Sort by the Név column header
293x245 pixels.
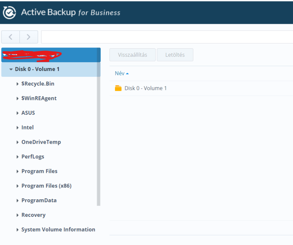pos(120,73)
